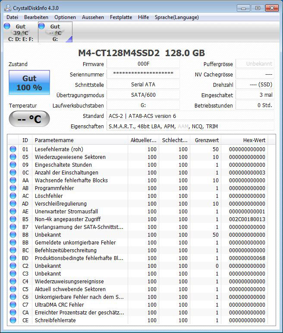This screenshot has height=333, width=283.
Task: Click status icon of Befehlszeitüberschreitung row
Action: point(13,250)
